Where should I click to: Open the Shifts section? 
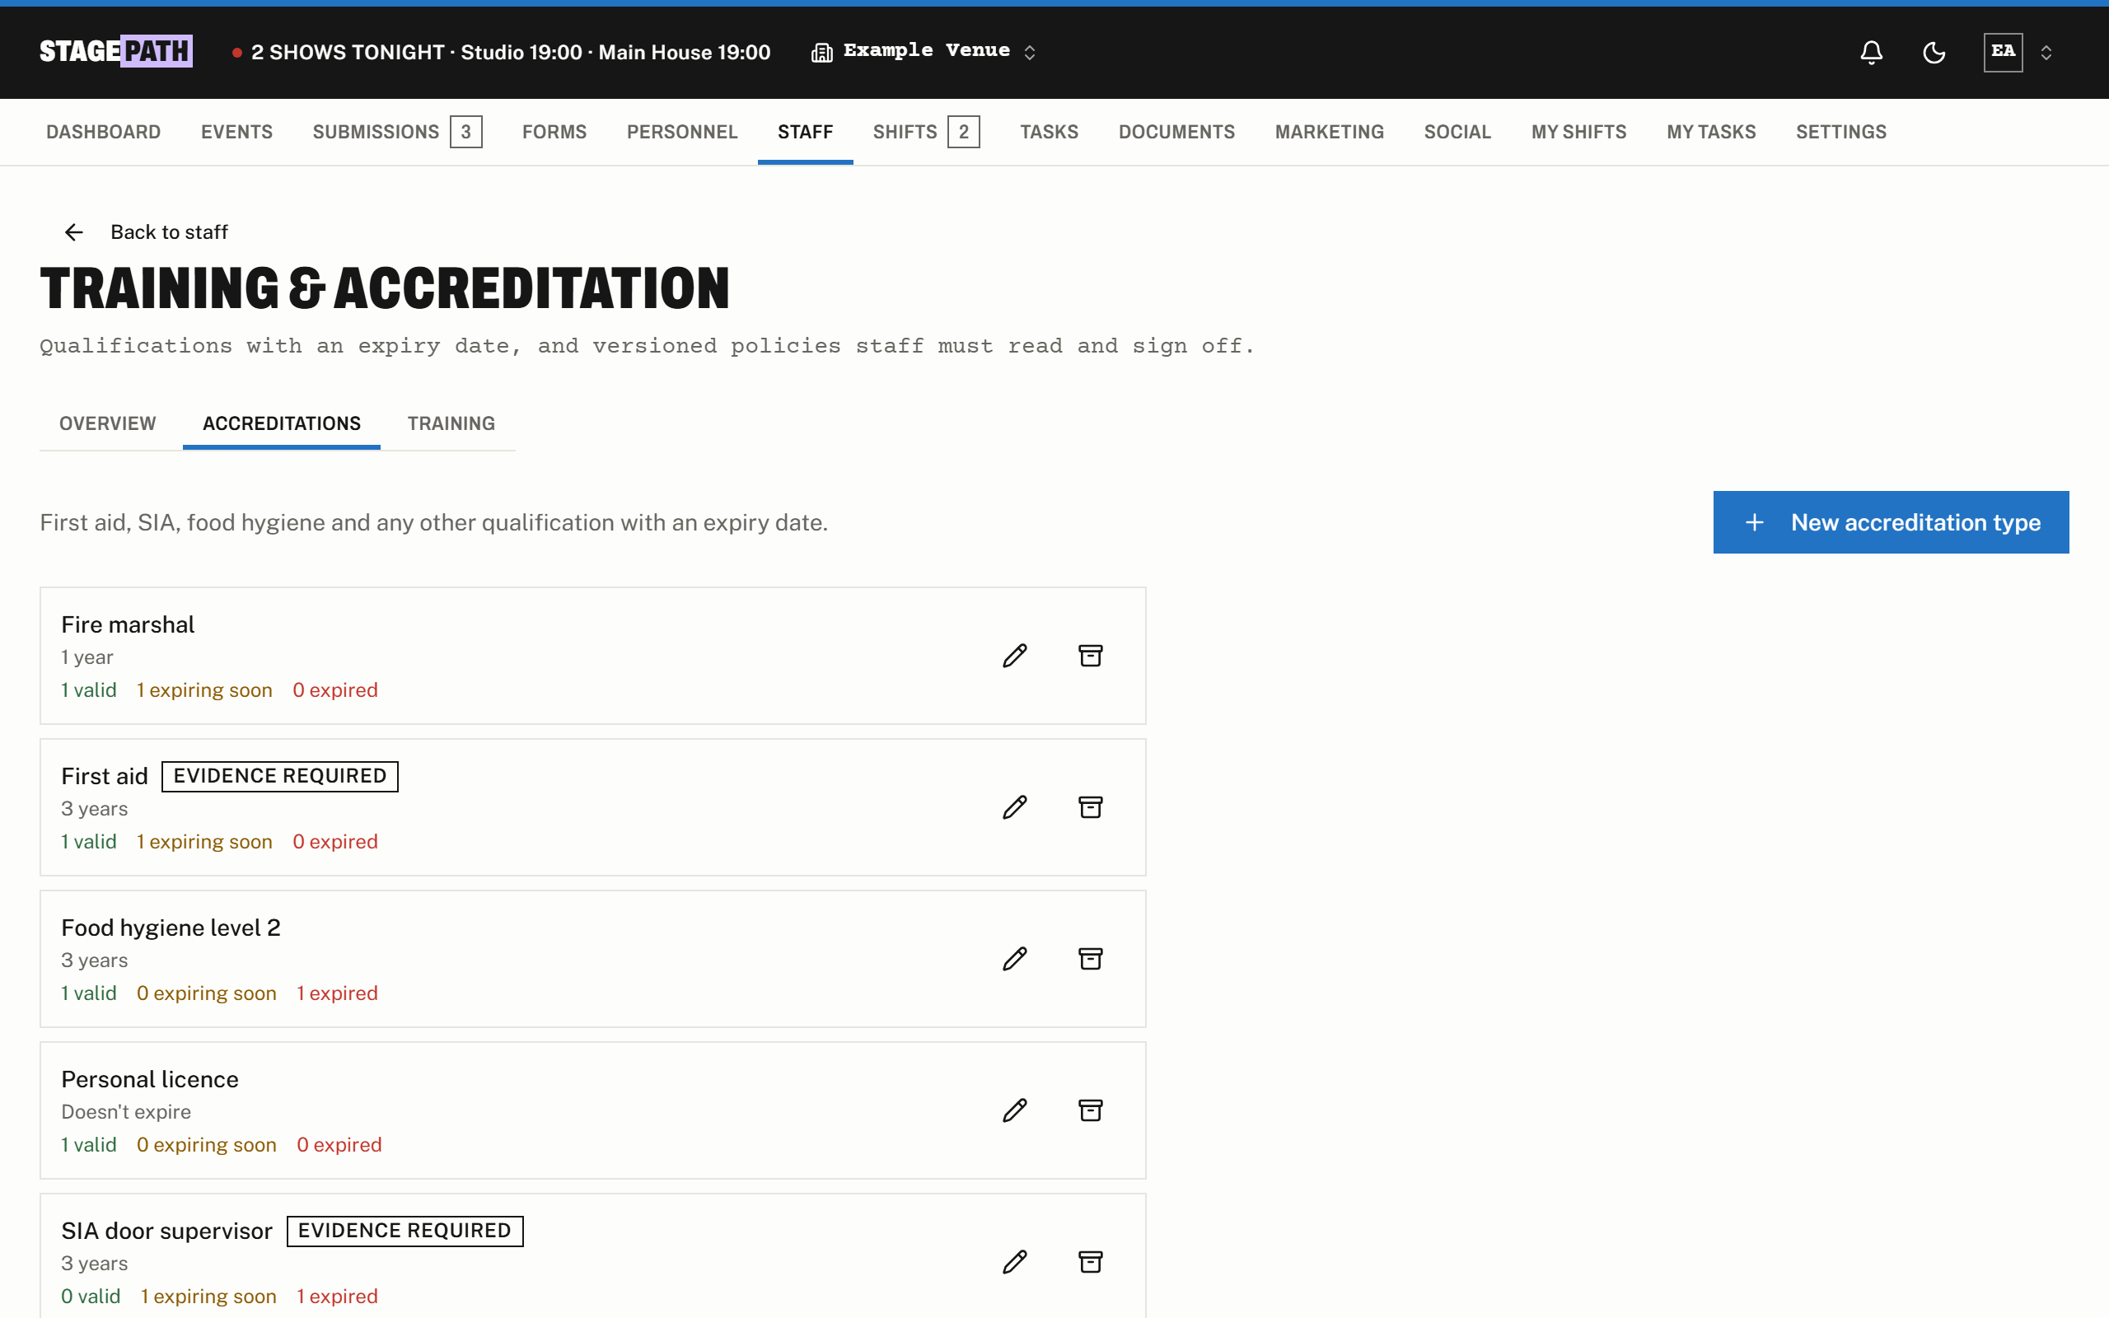[925, 132]
